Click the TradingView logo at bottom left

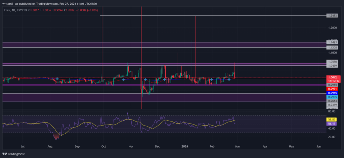(x=13, y=154)
